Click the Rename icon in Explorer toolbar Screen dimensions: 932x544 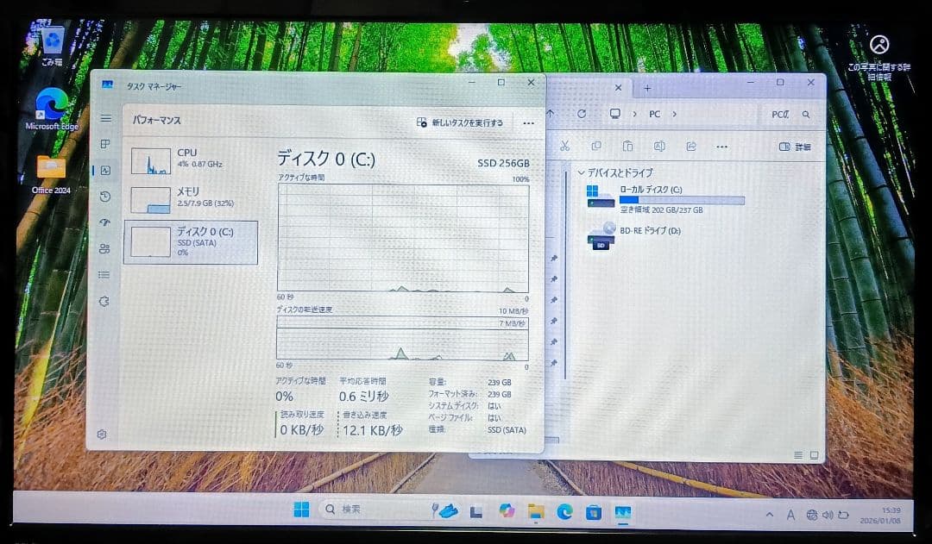pyautogui.click(x=660, y=147)
